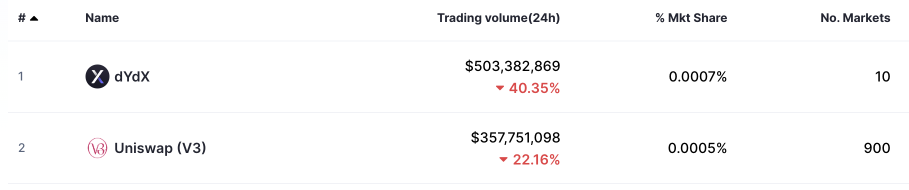Select dYdX volume $503,382,869
Screen dimensions: 909x190
click(x=512, y=66)
